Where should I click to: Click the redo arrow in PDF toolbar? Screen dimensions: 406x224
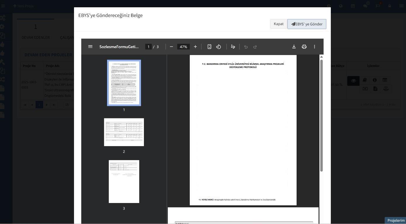(255, 47)
